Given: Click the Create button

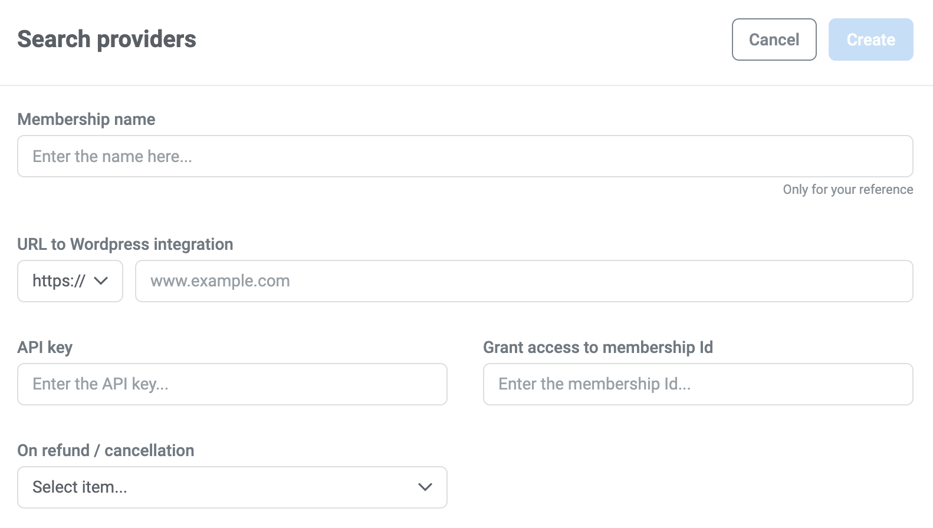Looking at the screenshot, I should click(x=870, y=39).
